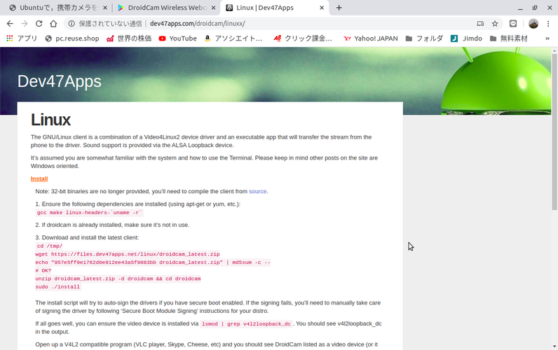Image resolution: width=558 pixels, height=350 pixels.
Task: Click the cast/screen icon in address bar
Action: point(480,24)
